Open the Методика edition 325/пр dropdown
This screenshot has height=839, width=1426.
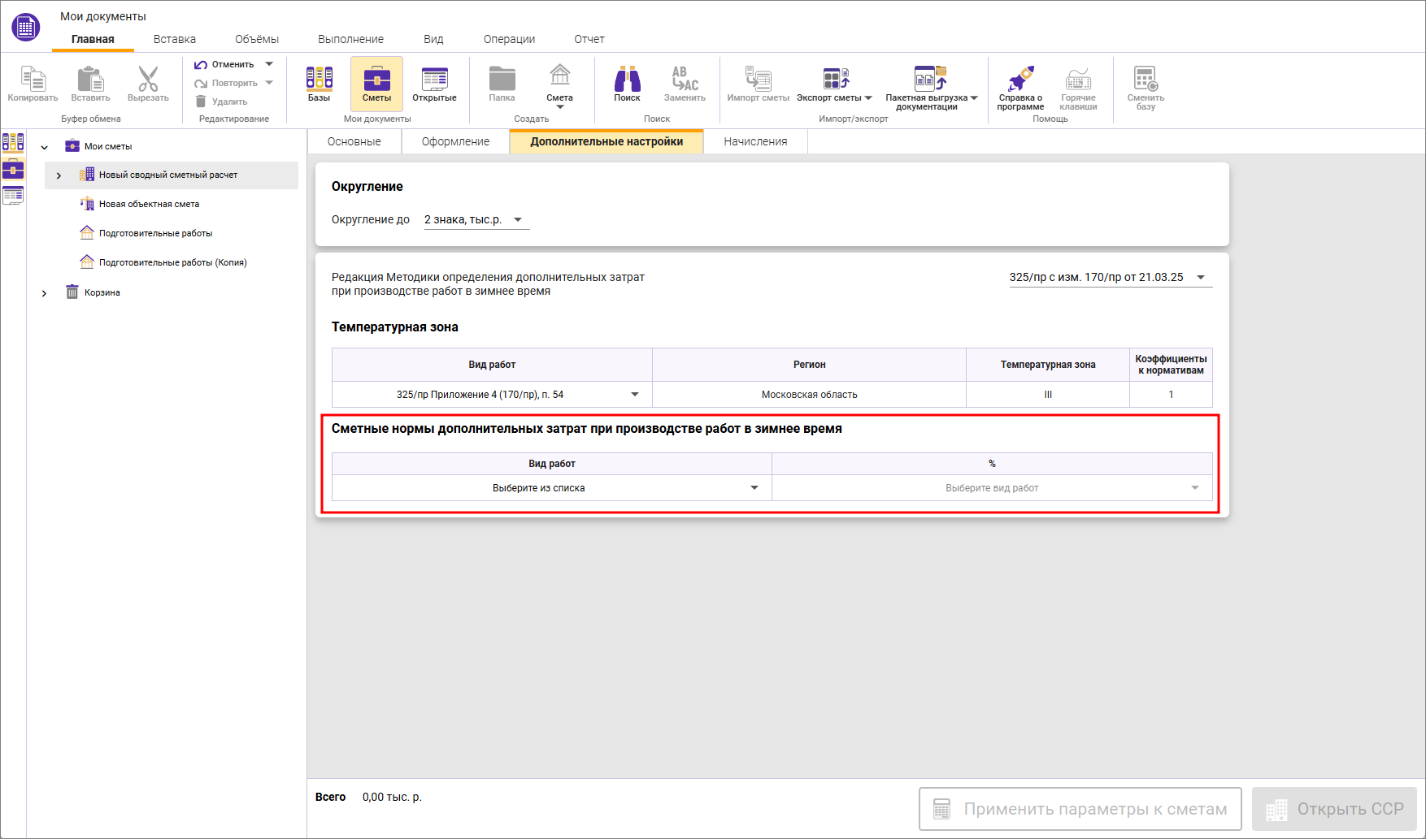tap(1110, 278)
